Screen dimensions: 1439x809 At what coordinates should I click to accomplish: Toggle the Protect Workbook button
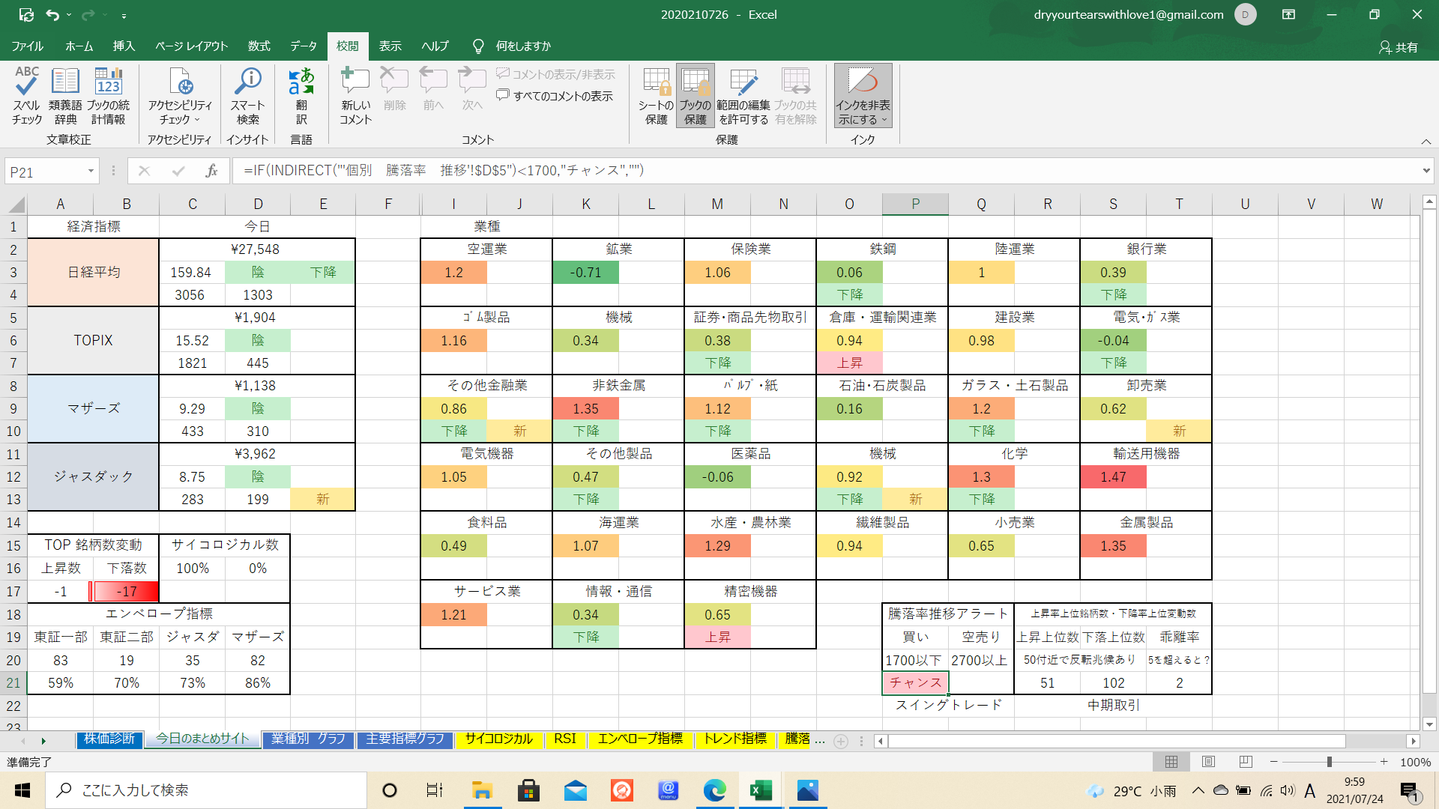click(x=695, y=95)
